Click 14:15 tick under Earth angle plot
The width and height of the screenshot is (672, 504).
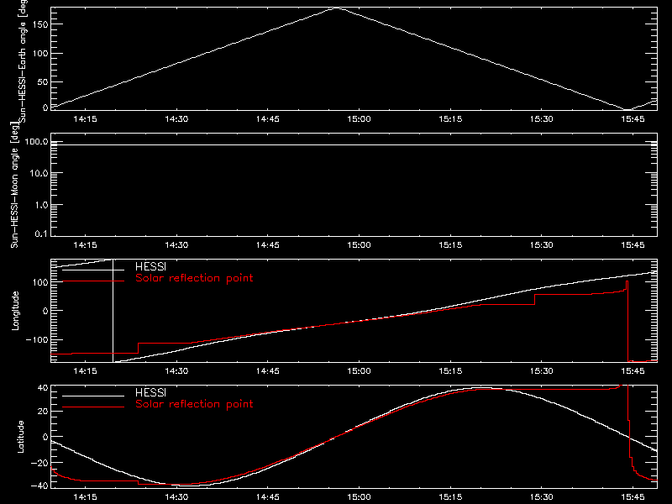tap(86, 119)
